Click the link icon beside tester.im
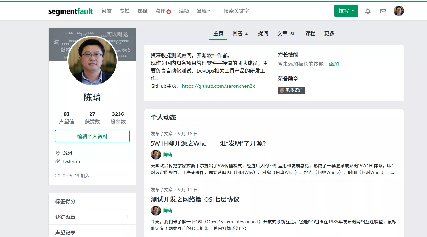427x237 pixels. [x=58, y=161]
